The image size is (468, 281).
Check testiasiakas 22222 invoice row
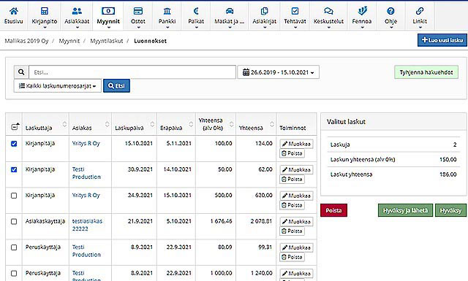pos(14,221)
